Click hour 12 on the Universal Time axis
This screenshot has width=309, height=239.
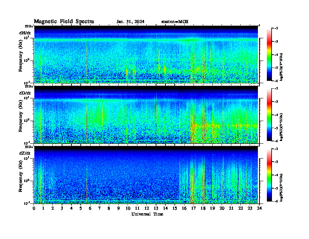click(x=146, y=209)
